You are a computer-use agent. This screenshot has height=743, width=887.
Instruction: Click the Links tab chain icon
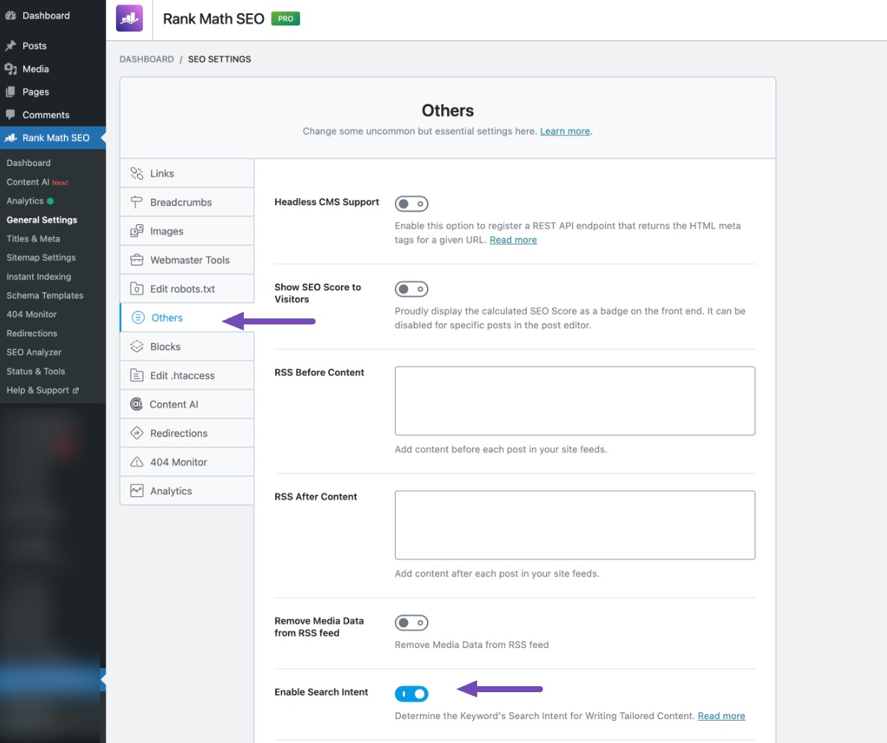[136, 173]
